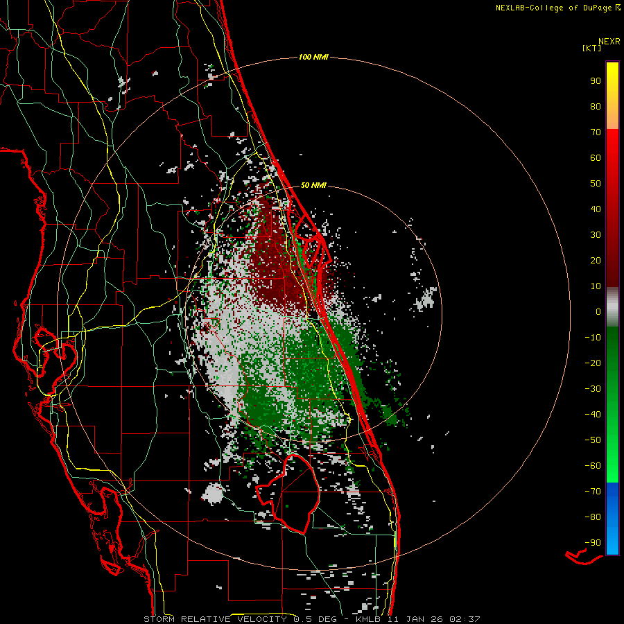624x624 pixels.
Task: Click the -40 value on the velocity scale
Action: [593, 415]
